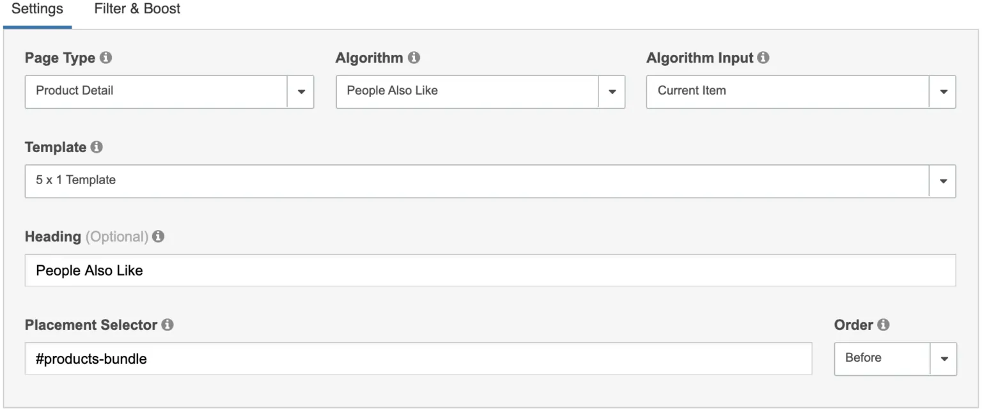The height and width of the screenshot is (411, 982).
Task: Click the info icon next to Algorithm label
Action: click(x=414, y=58)
